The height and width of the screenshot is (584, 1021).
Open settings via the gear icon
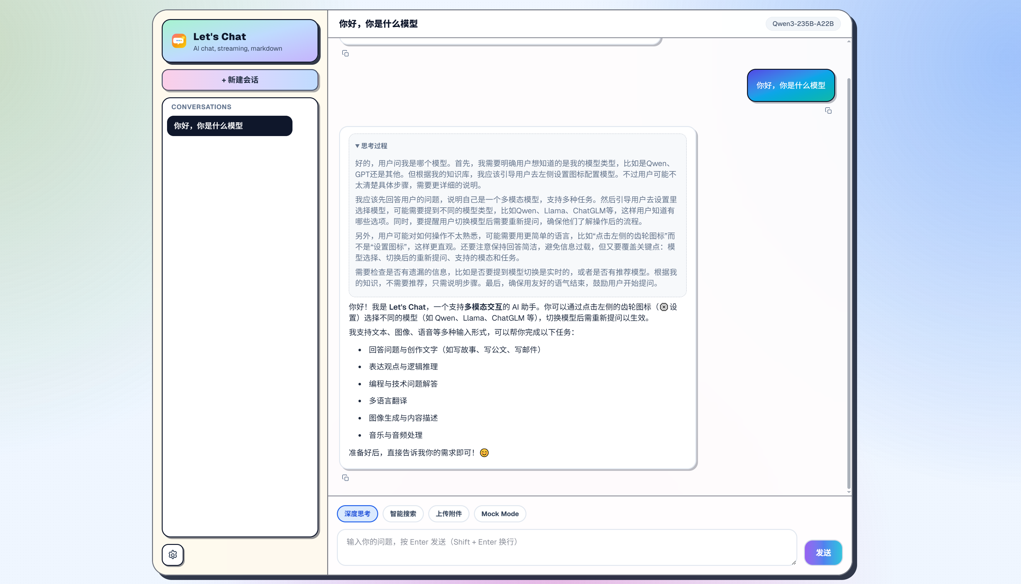pos(173,554)
